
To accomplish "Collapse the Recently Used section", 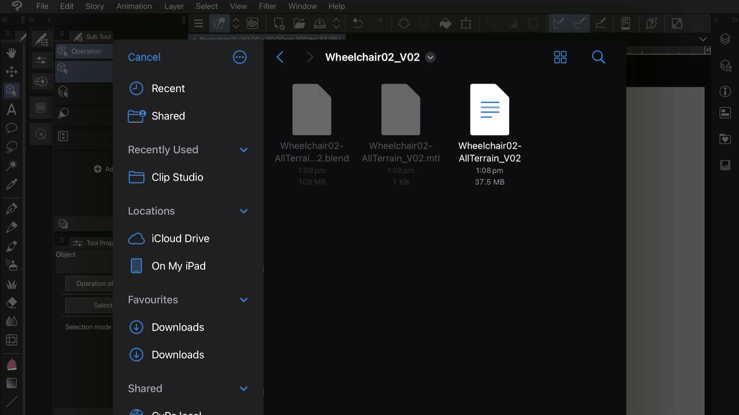I will 244,150.
